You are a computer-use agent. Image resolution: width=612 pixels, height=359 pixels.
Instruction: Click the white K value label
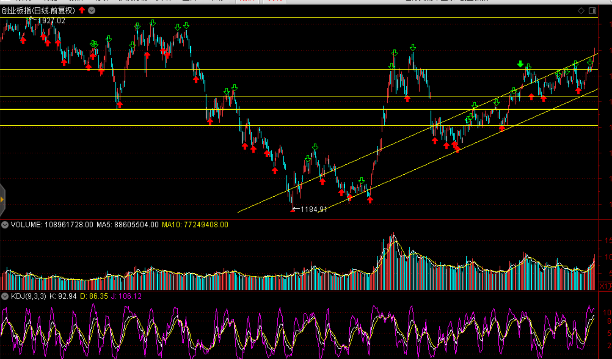[63, 296]
